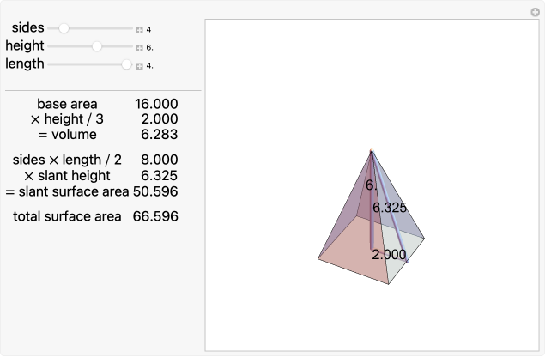Viewport: 545px width, 357px height.
Task: Expand the height slider controls
Action: pos(139,47)
